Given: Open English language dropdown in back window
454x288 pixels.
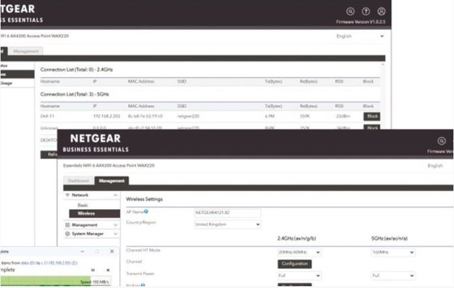Looking at the screenshot, I should 360,36.
